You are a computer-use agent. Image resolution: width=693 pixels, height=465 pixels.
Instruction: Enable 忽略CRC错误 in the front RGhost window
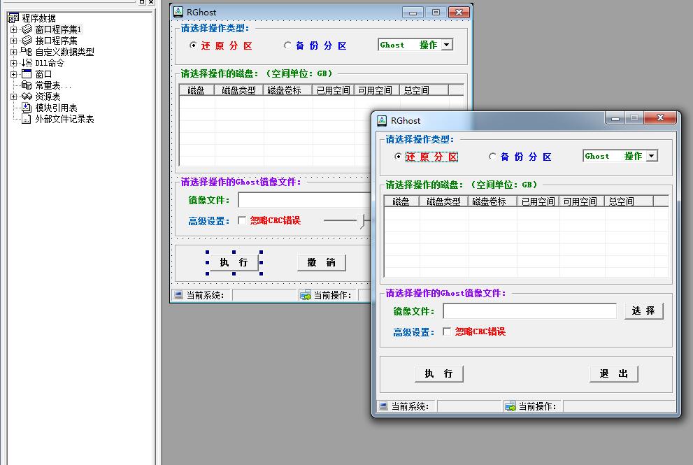[447, 331]
